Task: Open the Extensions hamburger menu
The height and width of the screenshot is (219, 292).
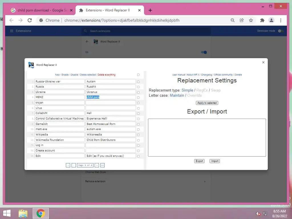Action: [11, 31]
